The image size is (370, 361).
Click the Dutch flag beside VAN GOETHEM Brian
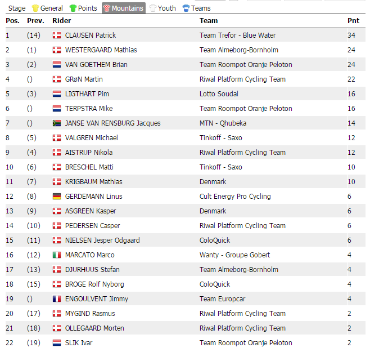click(x=57, y=65)
